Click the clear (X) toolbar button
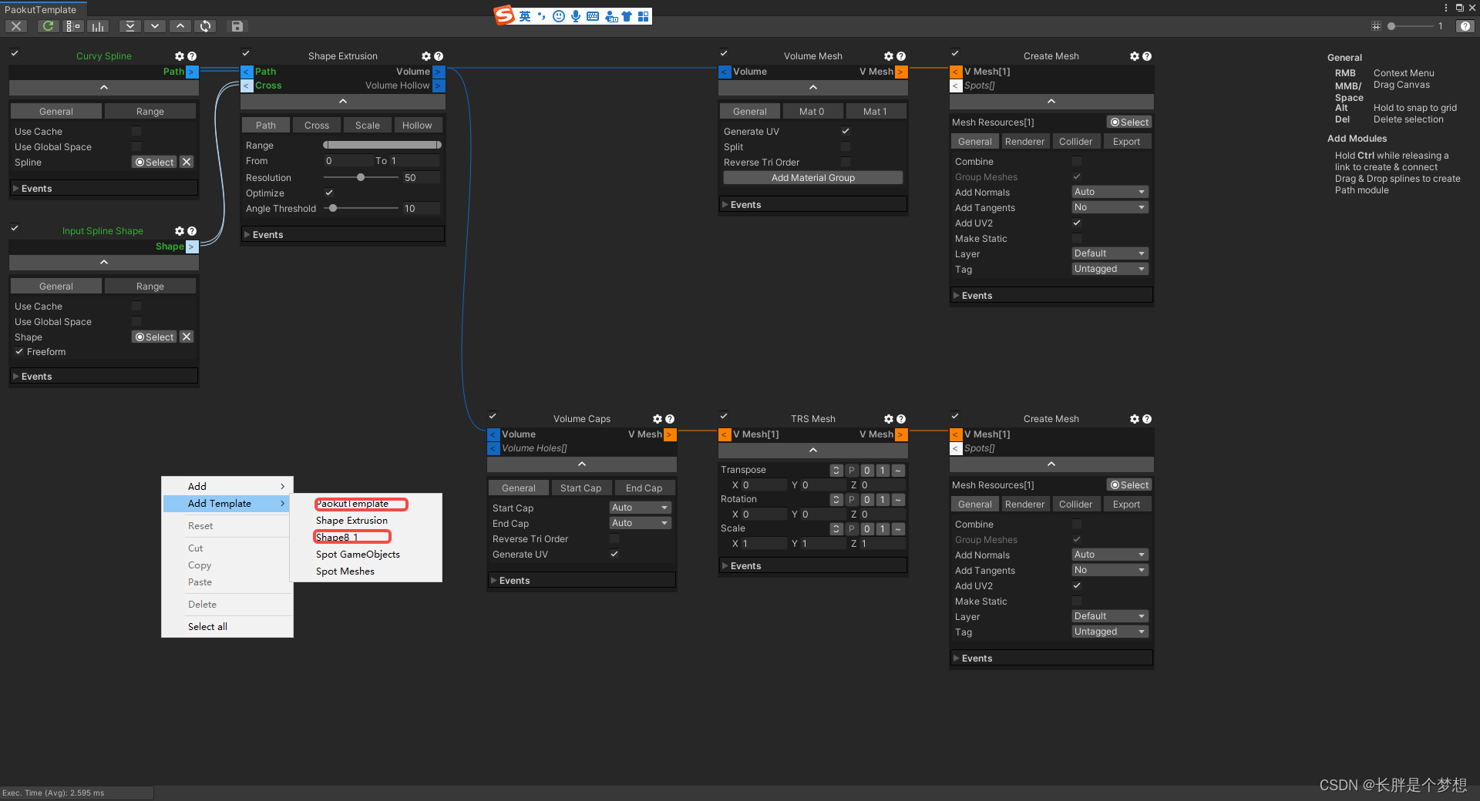Viewport: 1480px width, 801px height. coord(16,26)
